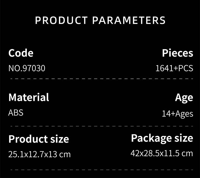Viewport: 200px width, 178px height.
Task: Select the Code heading
Action: pyautogui.click(x=21, y=53)
